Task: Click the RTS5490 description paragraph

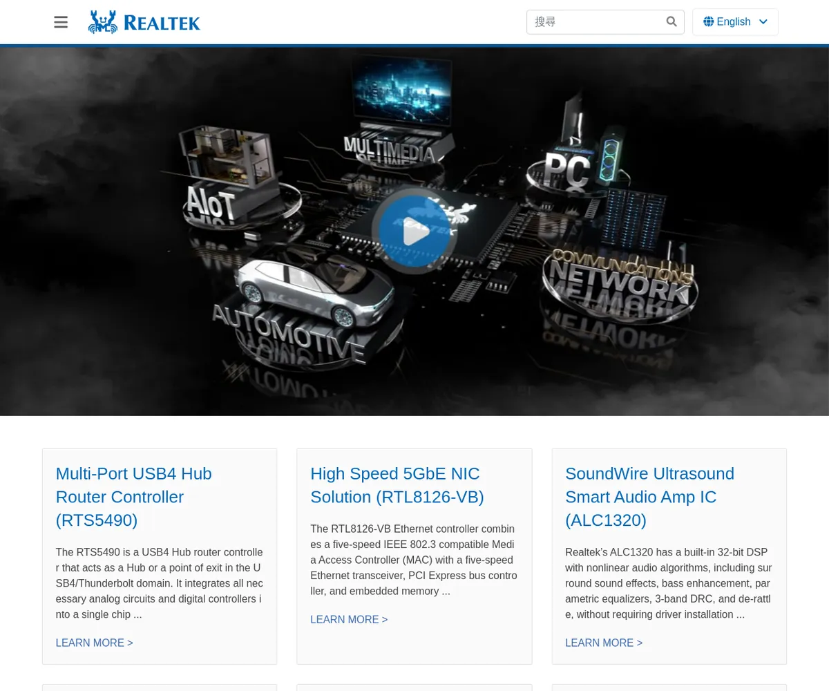Action: (159, 583)
